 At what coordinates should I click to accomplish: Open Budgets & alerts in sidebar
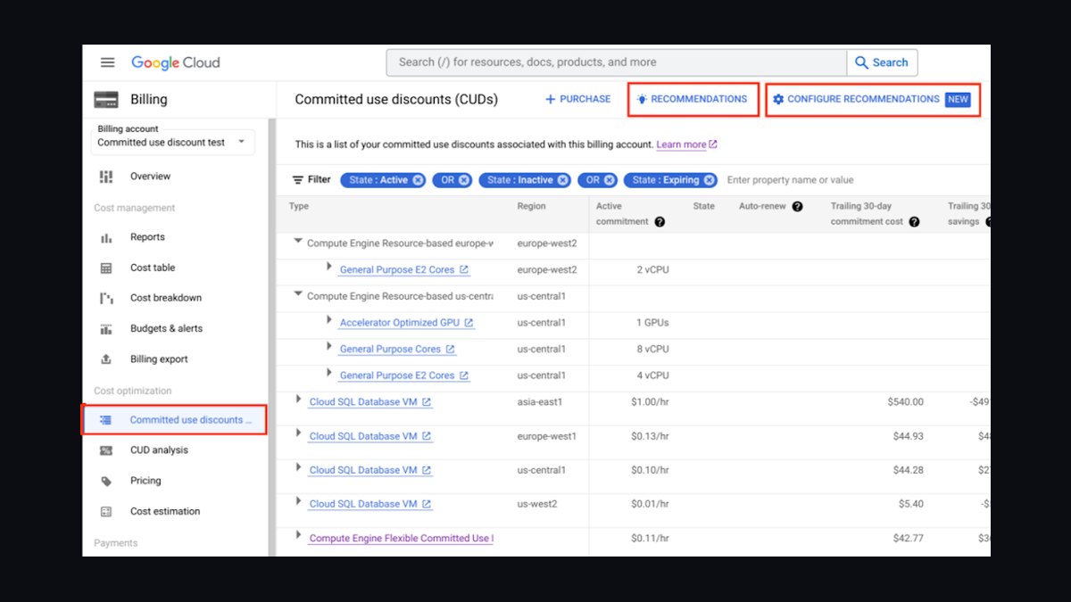point(166,328)
